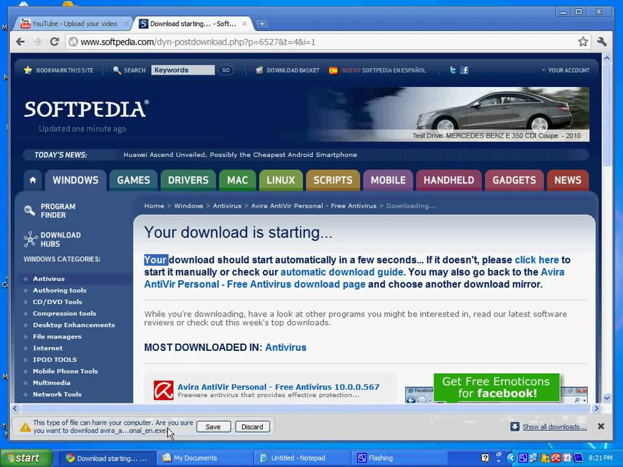The height and width of the screenshot is (467, 623).
Task: Open Softpedia en Español link
Action: pyautogui.click(x=378, y=70)
